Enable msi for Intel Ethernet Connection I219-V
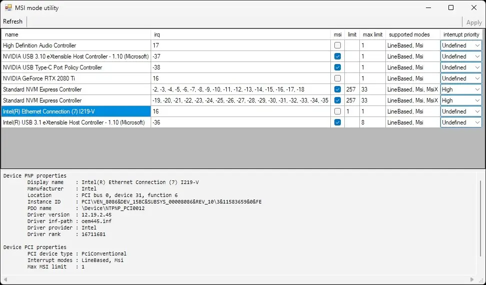The height and width of the screenshot is (285, 486). pos(337,111)
